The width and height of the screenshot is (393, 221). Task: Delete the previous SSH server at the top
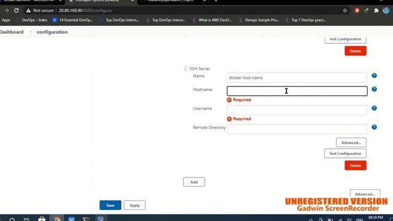coord(356,51)
